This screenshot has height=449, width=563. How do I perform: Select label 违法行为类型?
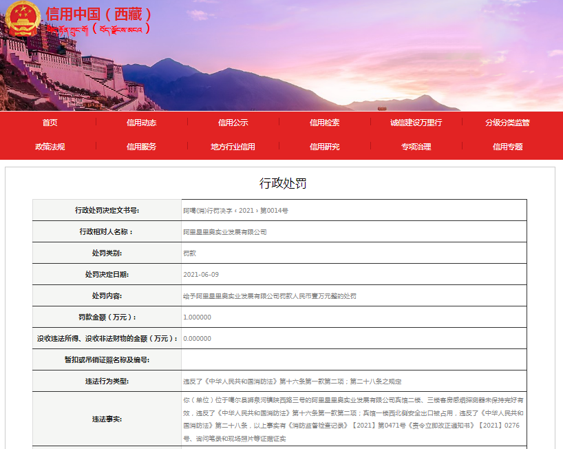pyautogui.click(x=107, y=382)
